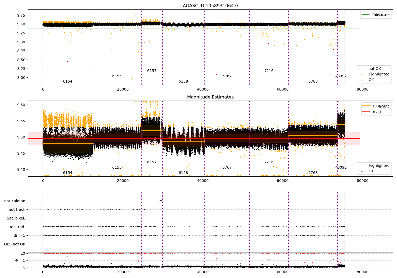Image resolution: width=397 pixels, height=278 pixels.
Task: Click the 9.45 y-axis tick in Magnitude Estimates
Action: click(x=21, y=153)
